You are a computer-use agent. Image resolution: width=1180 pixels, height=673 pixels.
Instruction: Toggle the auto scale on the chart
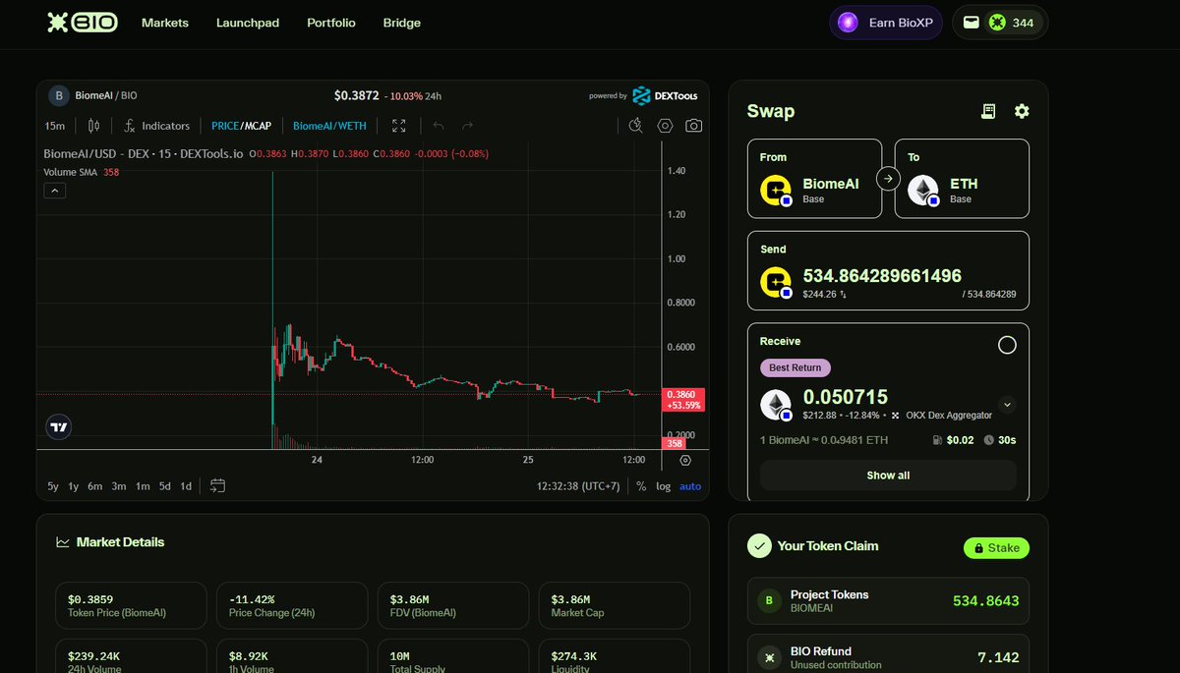[x=690, y=486]
